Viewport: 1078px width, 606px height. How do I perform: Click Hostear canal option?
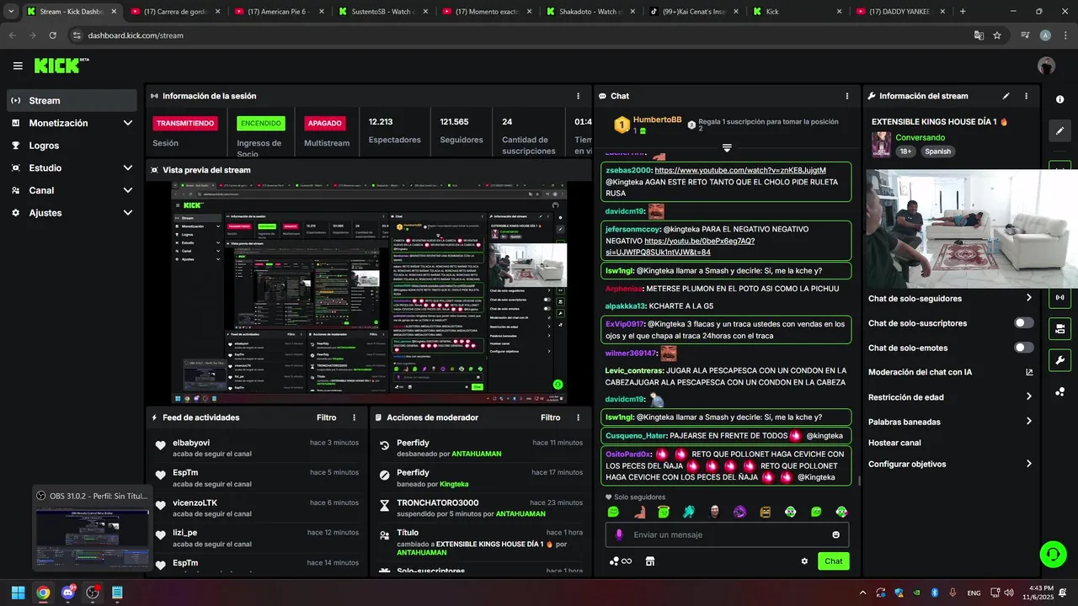[x=894, y=443]
